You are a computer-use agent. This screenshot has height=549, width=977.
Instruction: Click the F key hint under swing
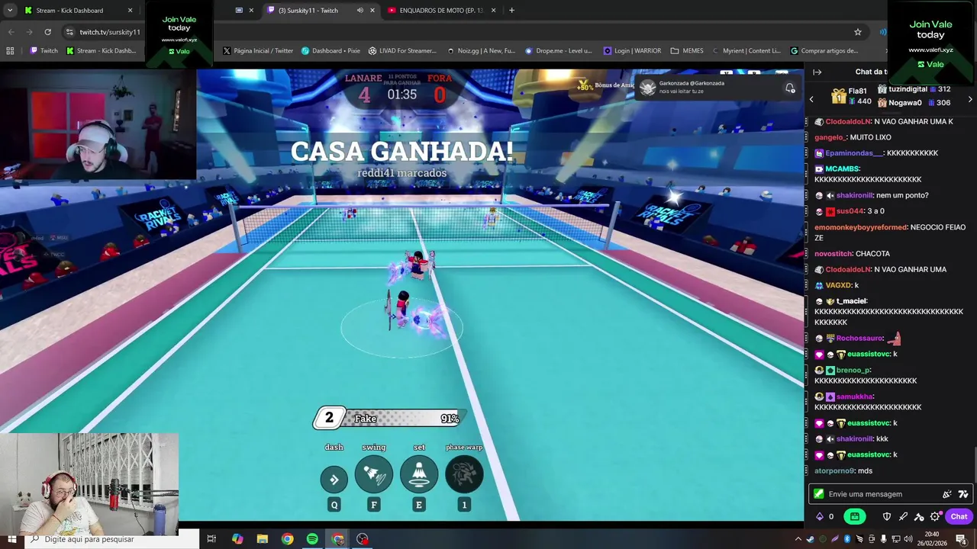point(374,505)
